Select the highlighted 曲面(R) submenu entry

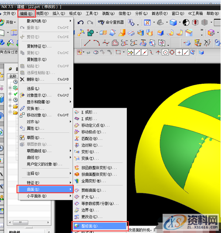click(x=45, y=189)
